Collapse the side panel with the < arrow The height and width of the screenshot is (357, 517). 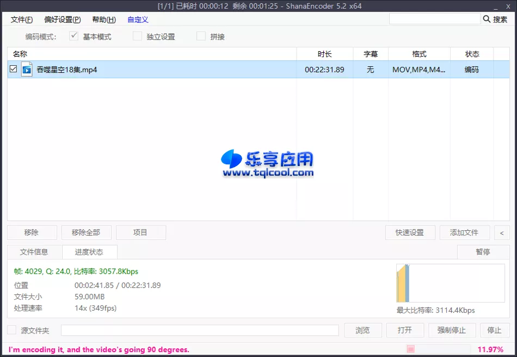pos(502,232)
